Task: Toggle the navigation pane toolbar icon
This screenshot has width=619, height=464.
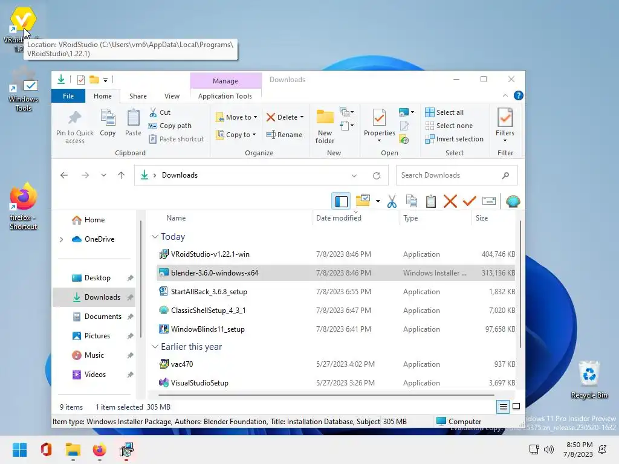Action: point(342,201)
